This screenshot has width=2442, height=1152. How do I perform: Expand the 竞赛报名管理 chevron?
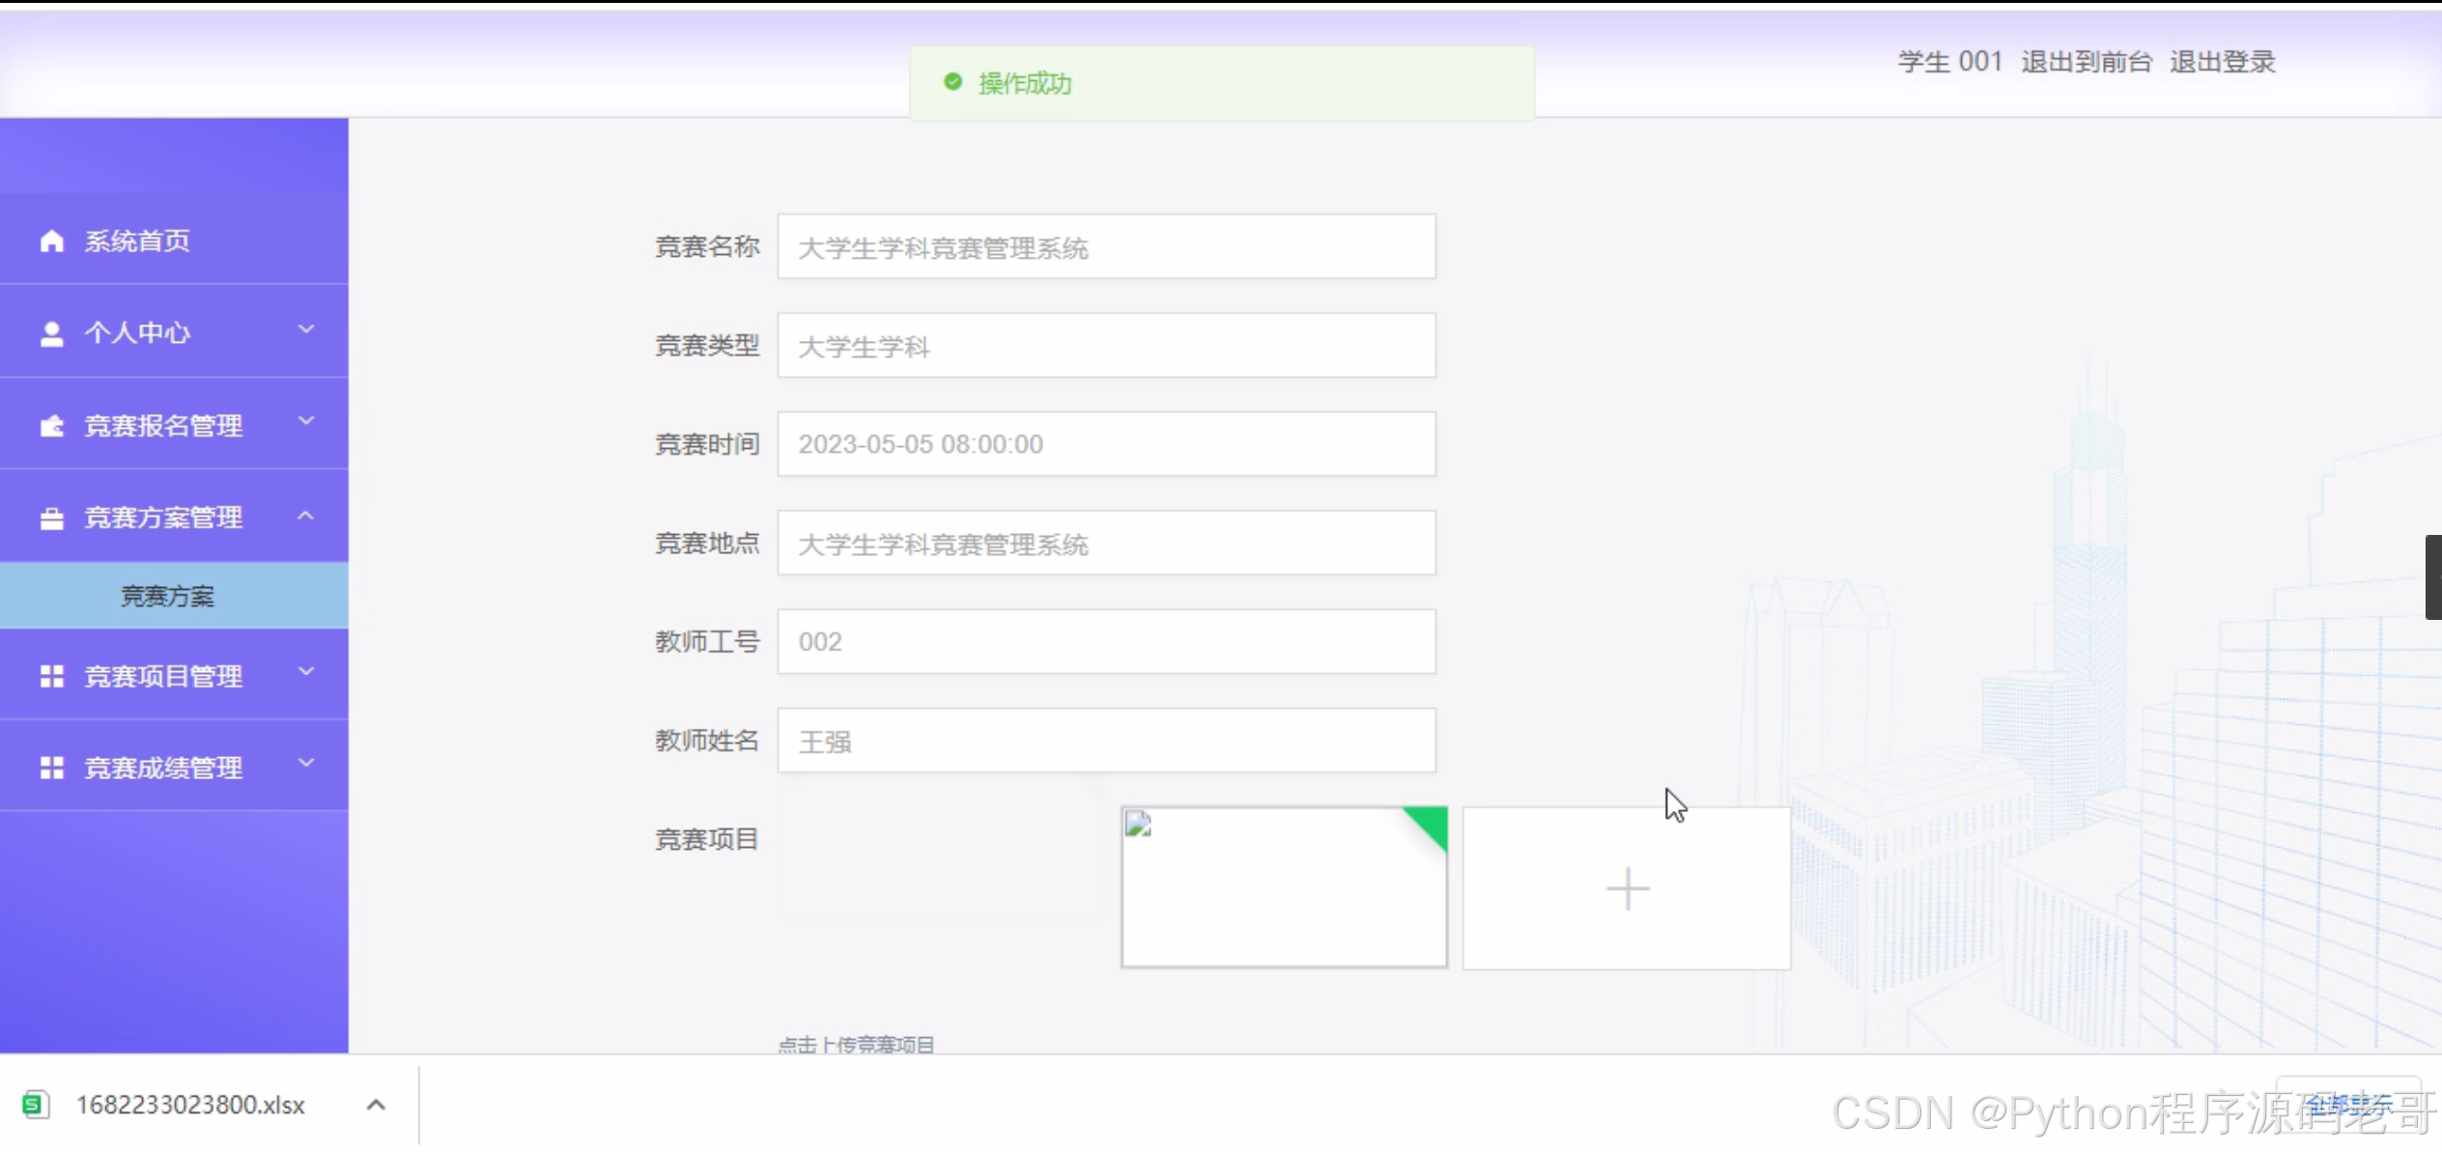tap(306, 421)
